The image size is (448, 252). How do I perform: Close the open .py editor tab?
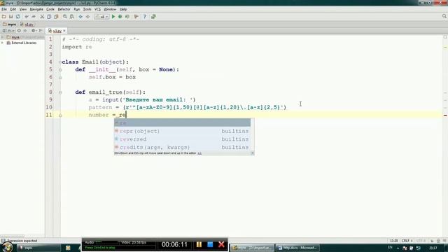point(64,31)
